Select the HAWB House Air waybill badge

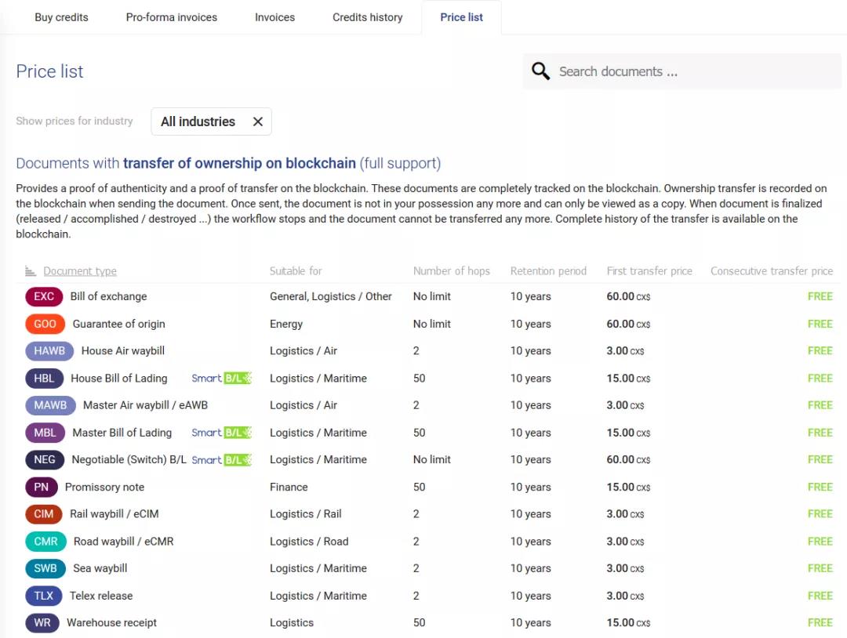(49, 351)
